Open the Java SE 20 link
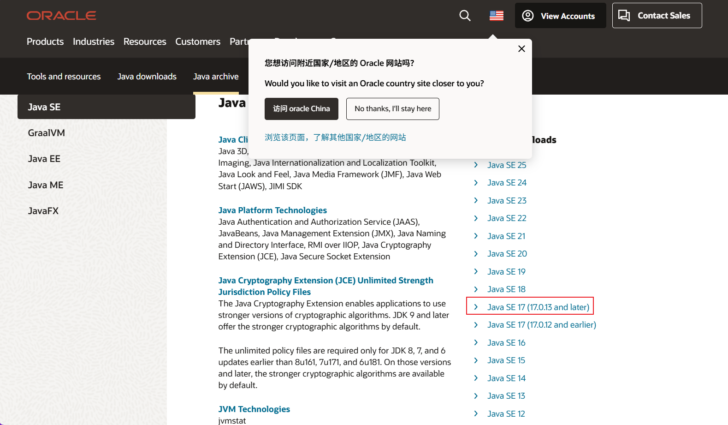The width and height of the screenshot is (728, 425). 507,254
